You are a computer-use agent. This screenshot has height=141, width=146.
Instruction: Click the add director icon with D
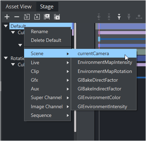[27, 17]
